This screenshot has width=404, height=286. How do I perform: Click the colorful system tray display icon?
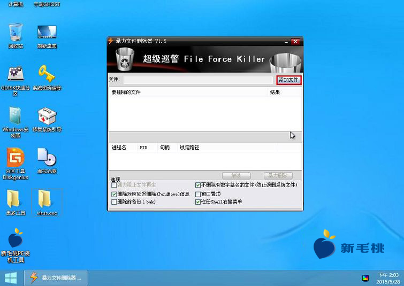(x=365, y=278)
